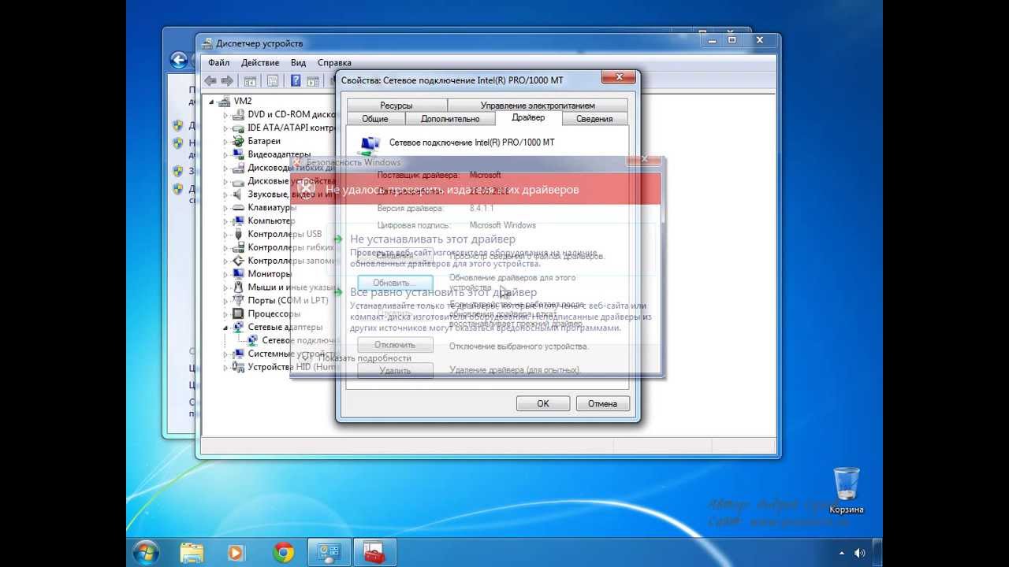The image size is (1009, 567).
Task: Open Windows Media Player taskbar icon
Action: point(235,552)
